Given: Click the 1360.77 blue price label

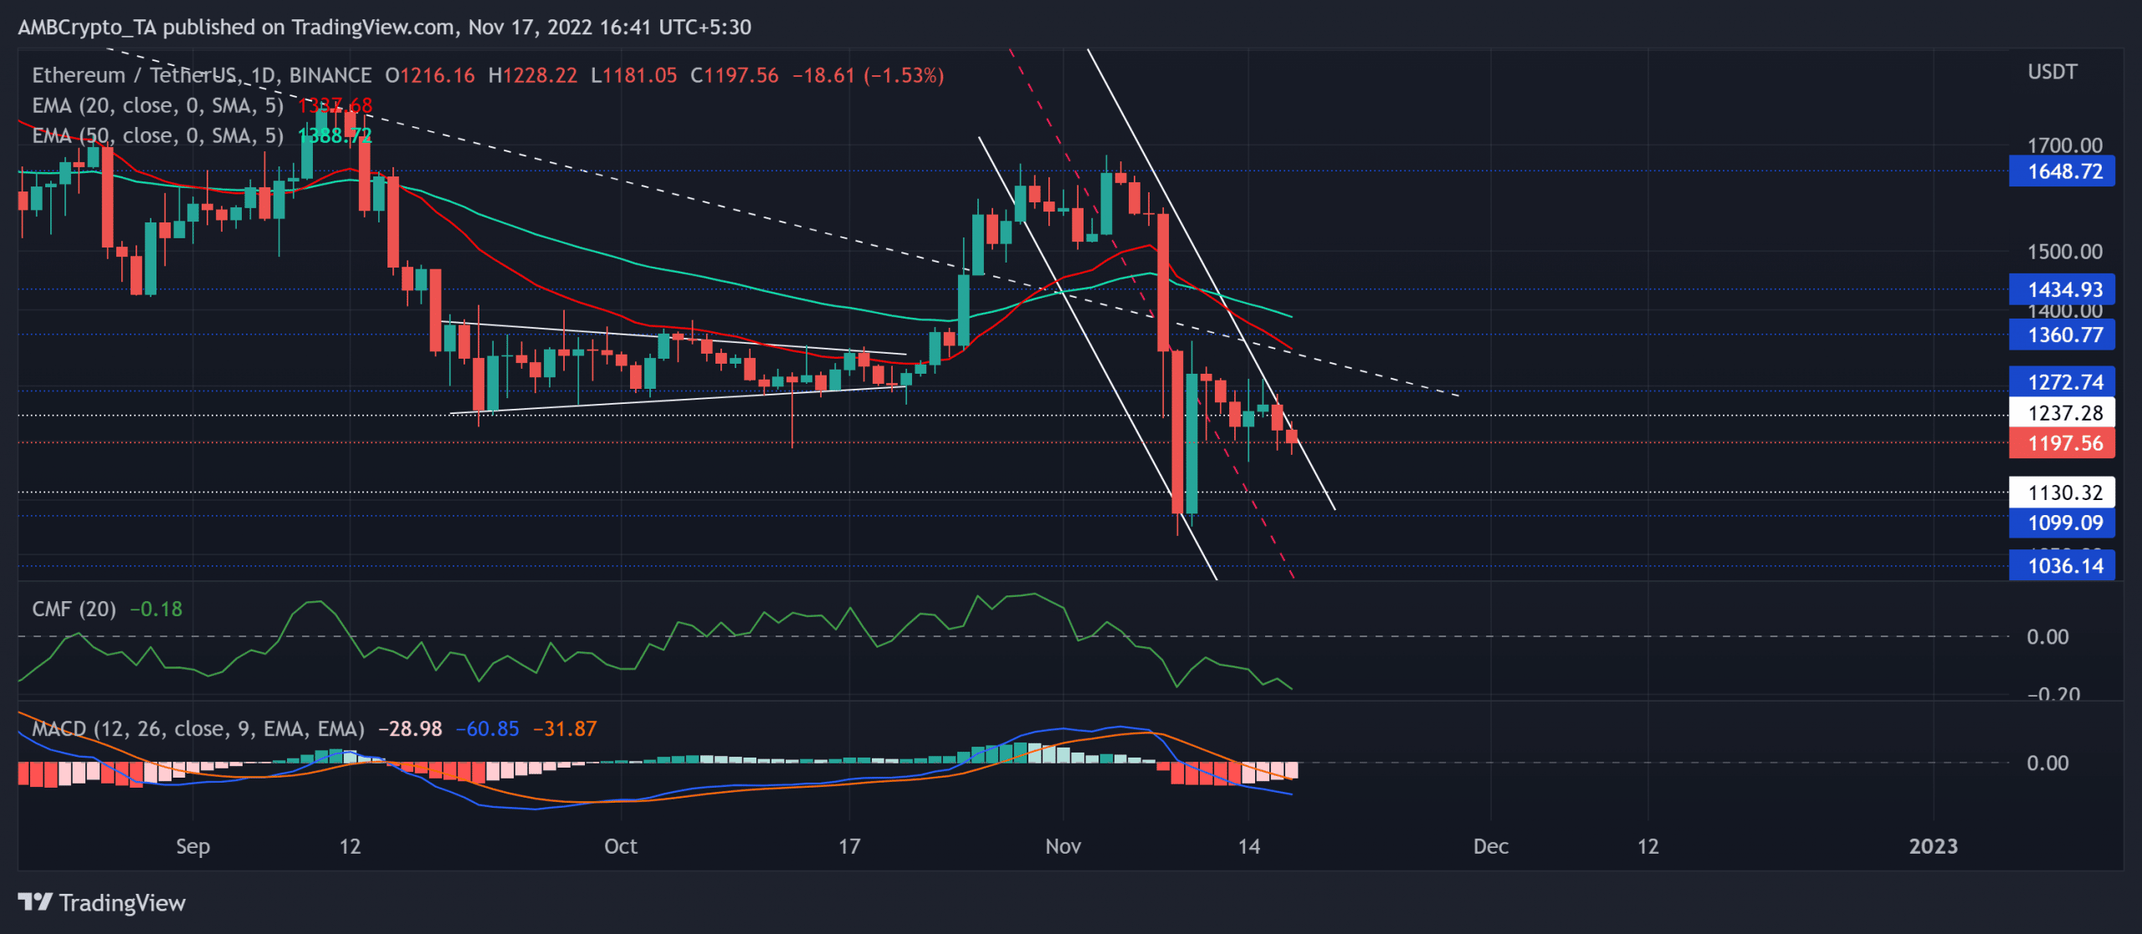Looking at the screenshot, I should coord(2062,334).
